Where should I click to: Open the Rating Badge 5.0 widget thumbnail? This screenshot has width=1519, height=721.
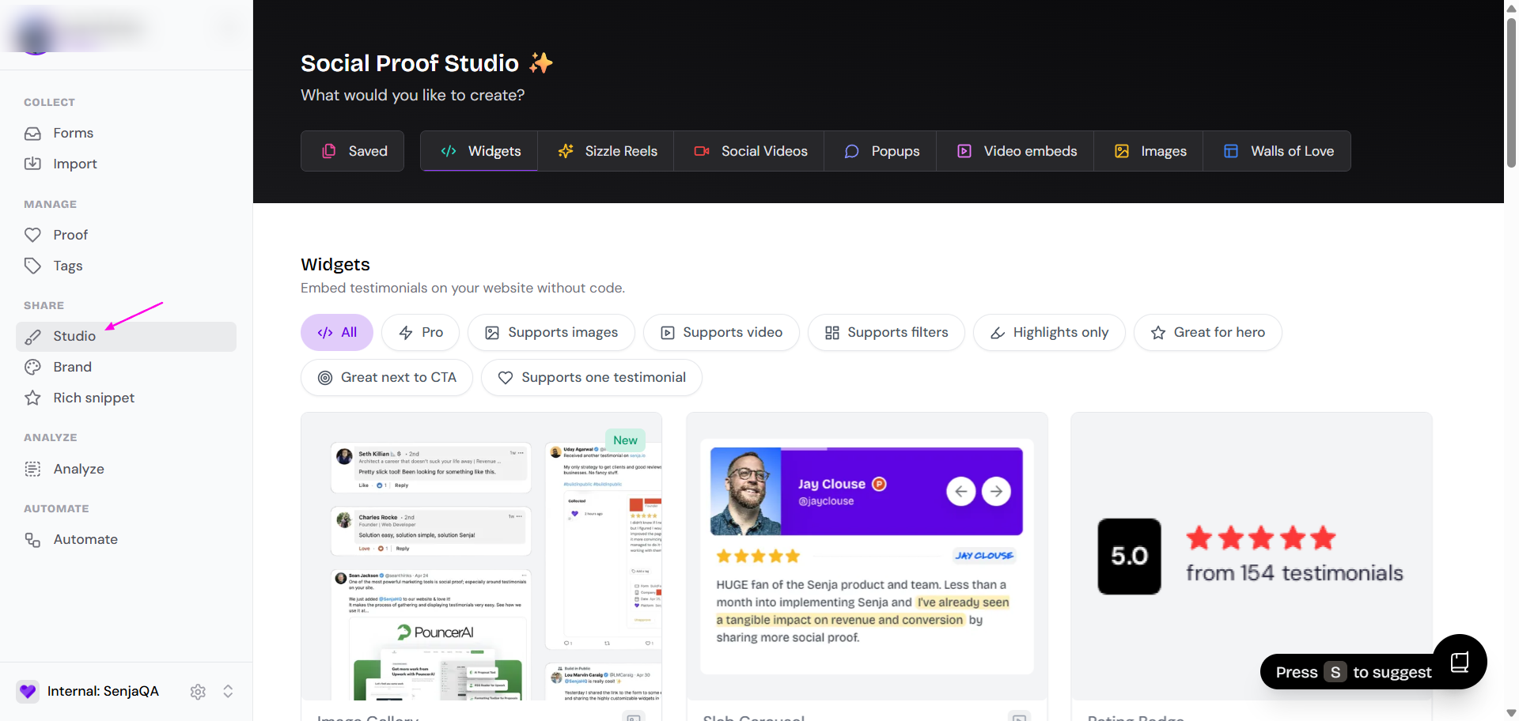point(1251,556)
